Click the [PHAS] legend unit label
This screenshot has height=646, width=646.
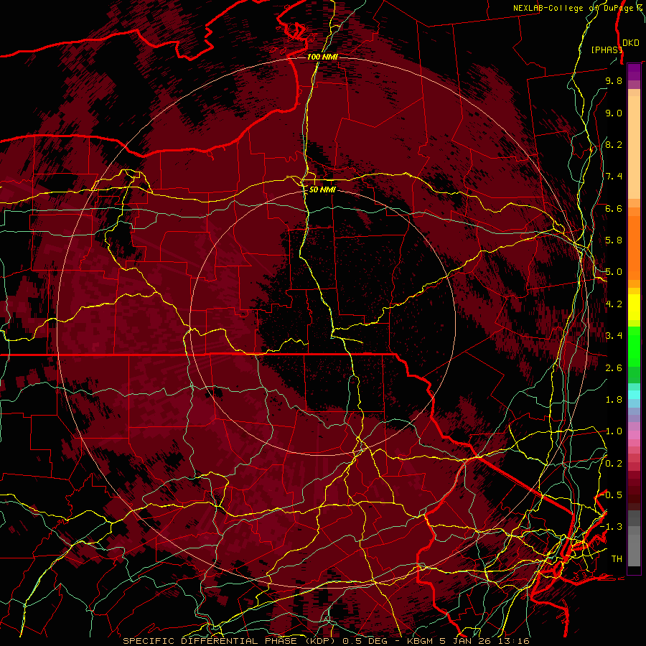pos(607,50)
